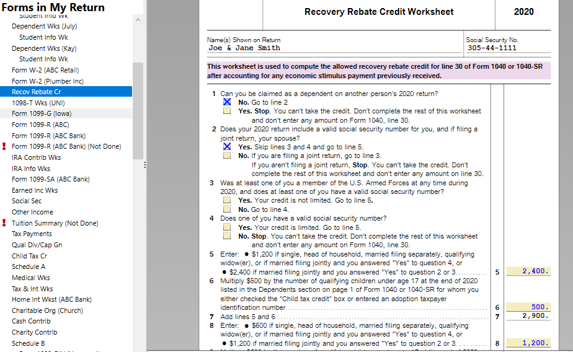Open Form 1099-R (ABC)
Viewport: 573px width, 352px height.
point(40,125)
